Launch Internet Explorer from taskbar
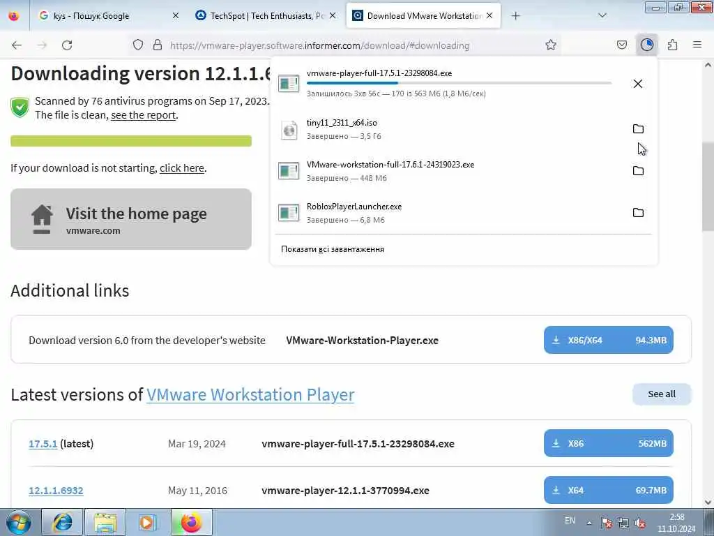This screenshot has height=536, width=714. (62, 522)
